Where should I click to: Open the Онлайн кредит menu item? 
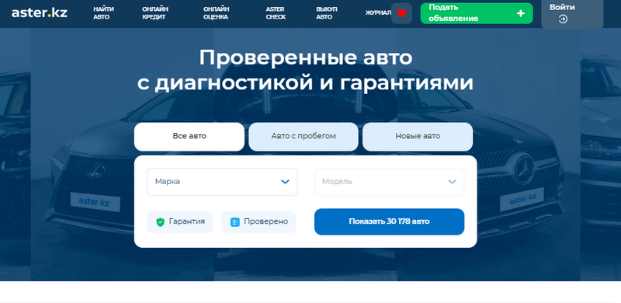tap(155, 13)
